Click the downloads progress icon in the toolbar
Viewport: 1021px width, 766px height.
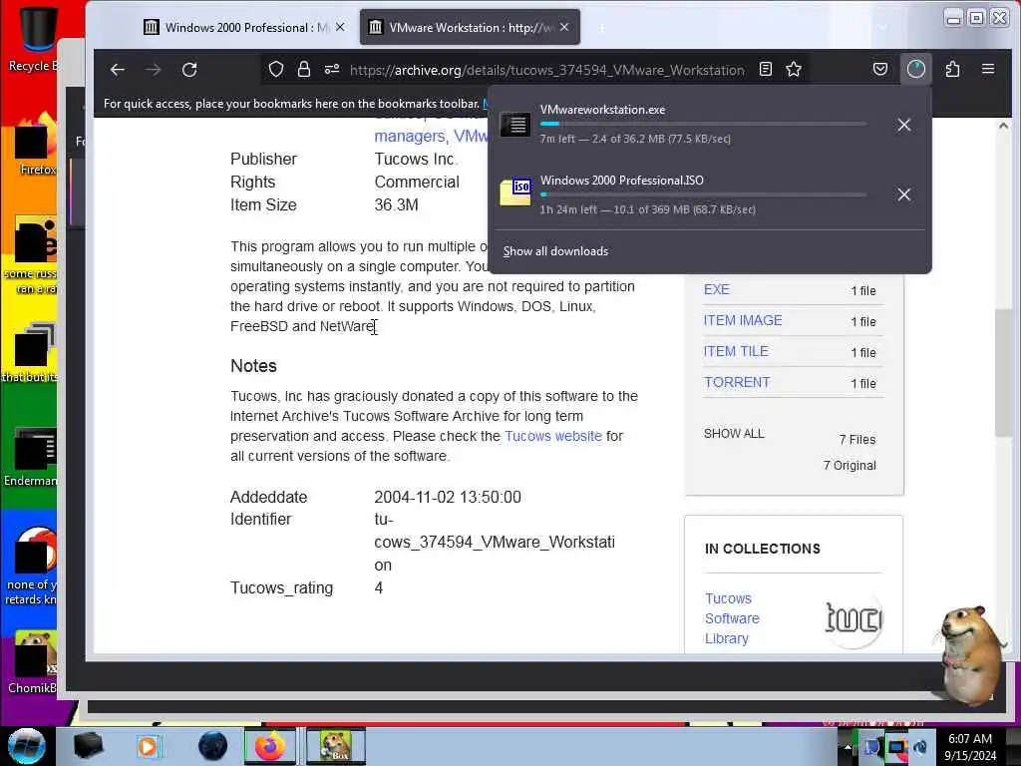[916, 69]
